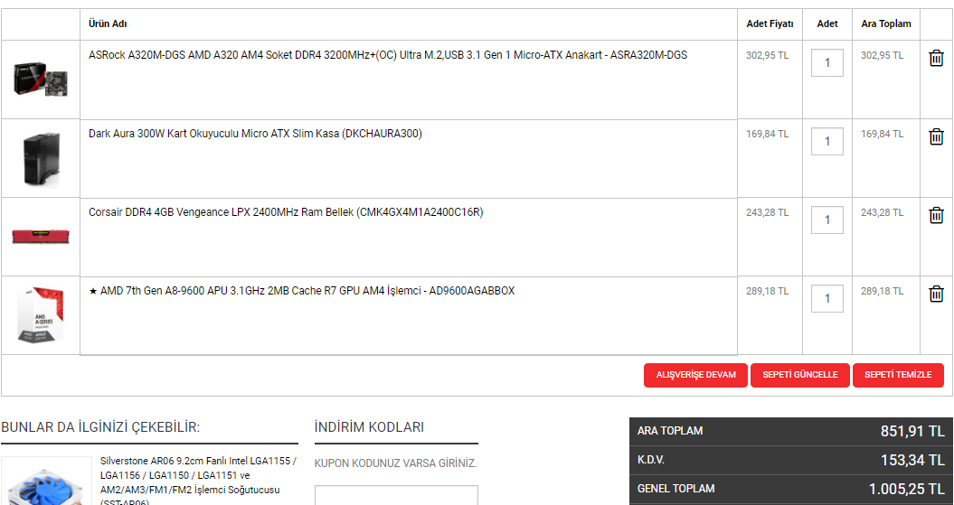
Task: Select the 851,91 TL subtotal amount
Action: pos(912,432)
